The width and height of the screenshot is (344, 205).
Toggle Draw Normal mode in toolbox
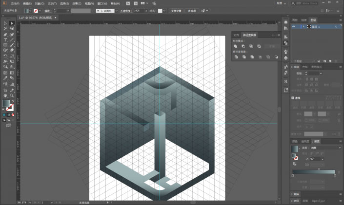point(4,120)
